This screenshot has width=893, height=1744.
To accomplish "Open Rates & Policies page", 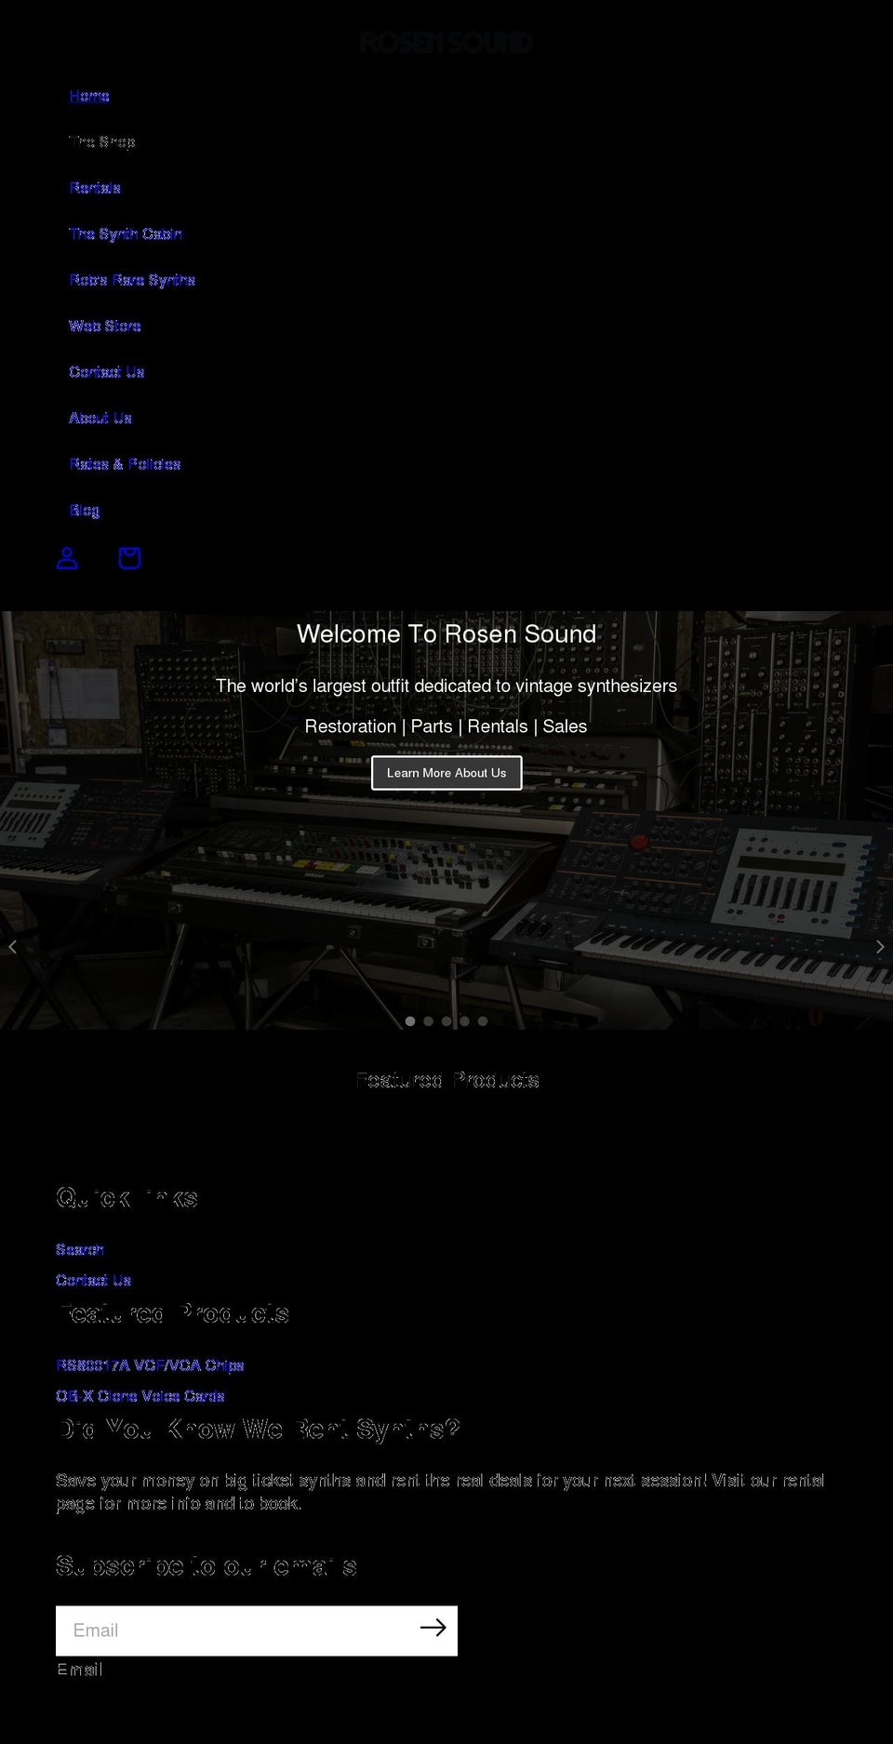I will pyautogui.click(x=125, y=464).
